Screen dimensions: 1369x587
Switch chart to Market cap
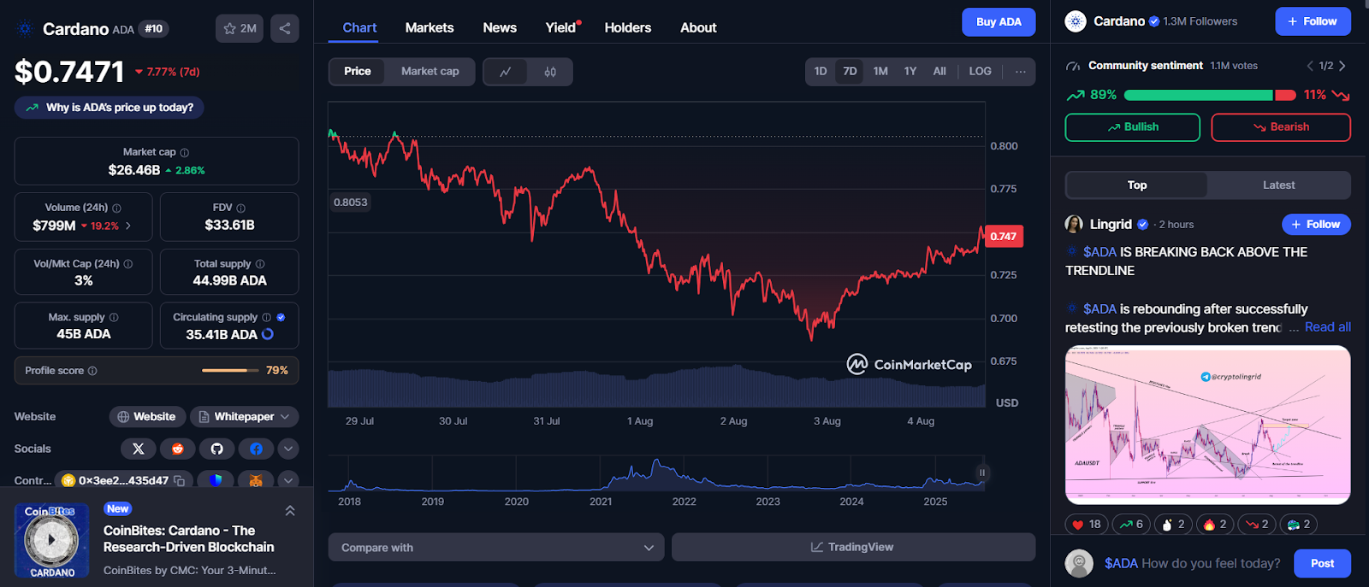430,72
